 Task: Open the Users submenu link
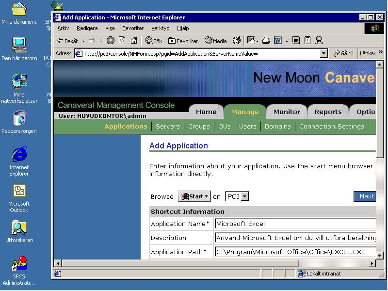pos(248,126)
